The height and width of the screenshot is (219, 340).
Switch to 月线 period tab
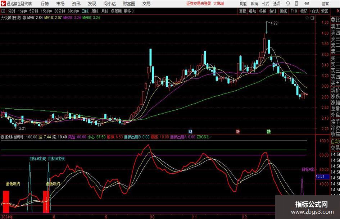coord(105,11)
